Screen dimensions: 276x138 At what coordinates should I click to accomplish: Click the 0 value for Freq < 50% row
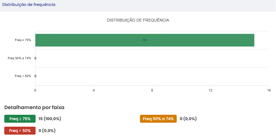(35, 76)
